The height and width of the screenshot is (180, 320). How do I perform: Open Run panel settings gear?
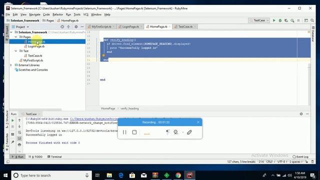coord(301,114)
